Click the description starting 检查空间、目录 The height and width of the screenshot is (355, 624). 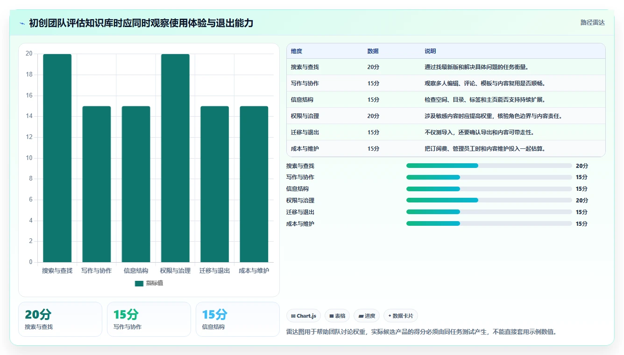click(x=485, y=100)
